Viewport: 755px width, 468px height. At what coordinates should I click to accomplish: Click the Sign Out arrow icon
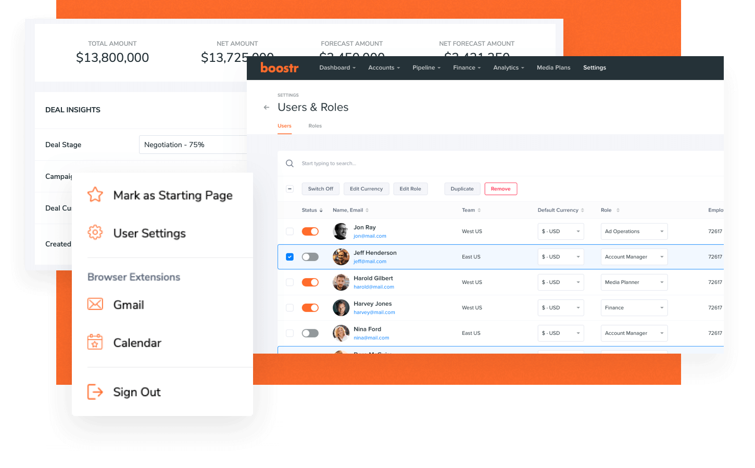click(x=95, y=392)
